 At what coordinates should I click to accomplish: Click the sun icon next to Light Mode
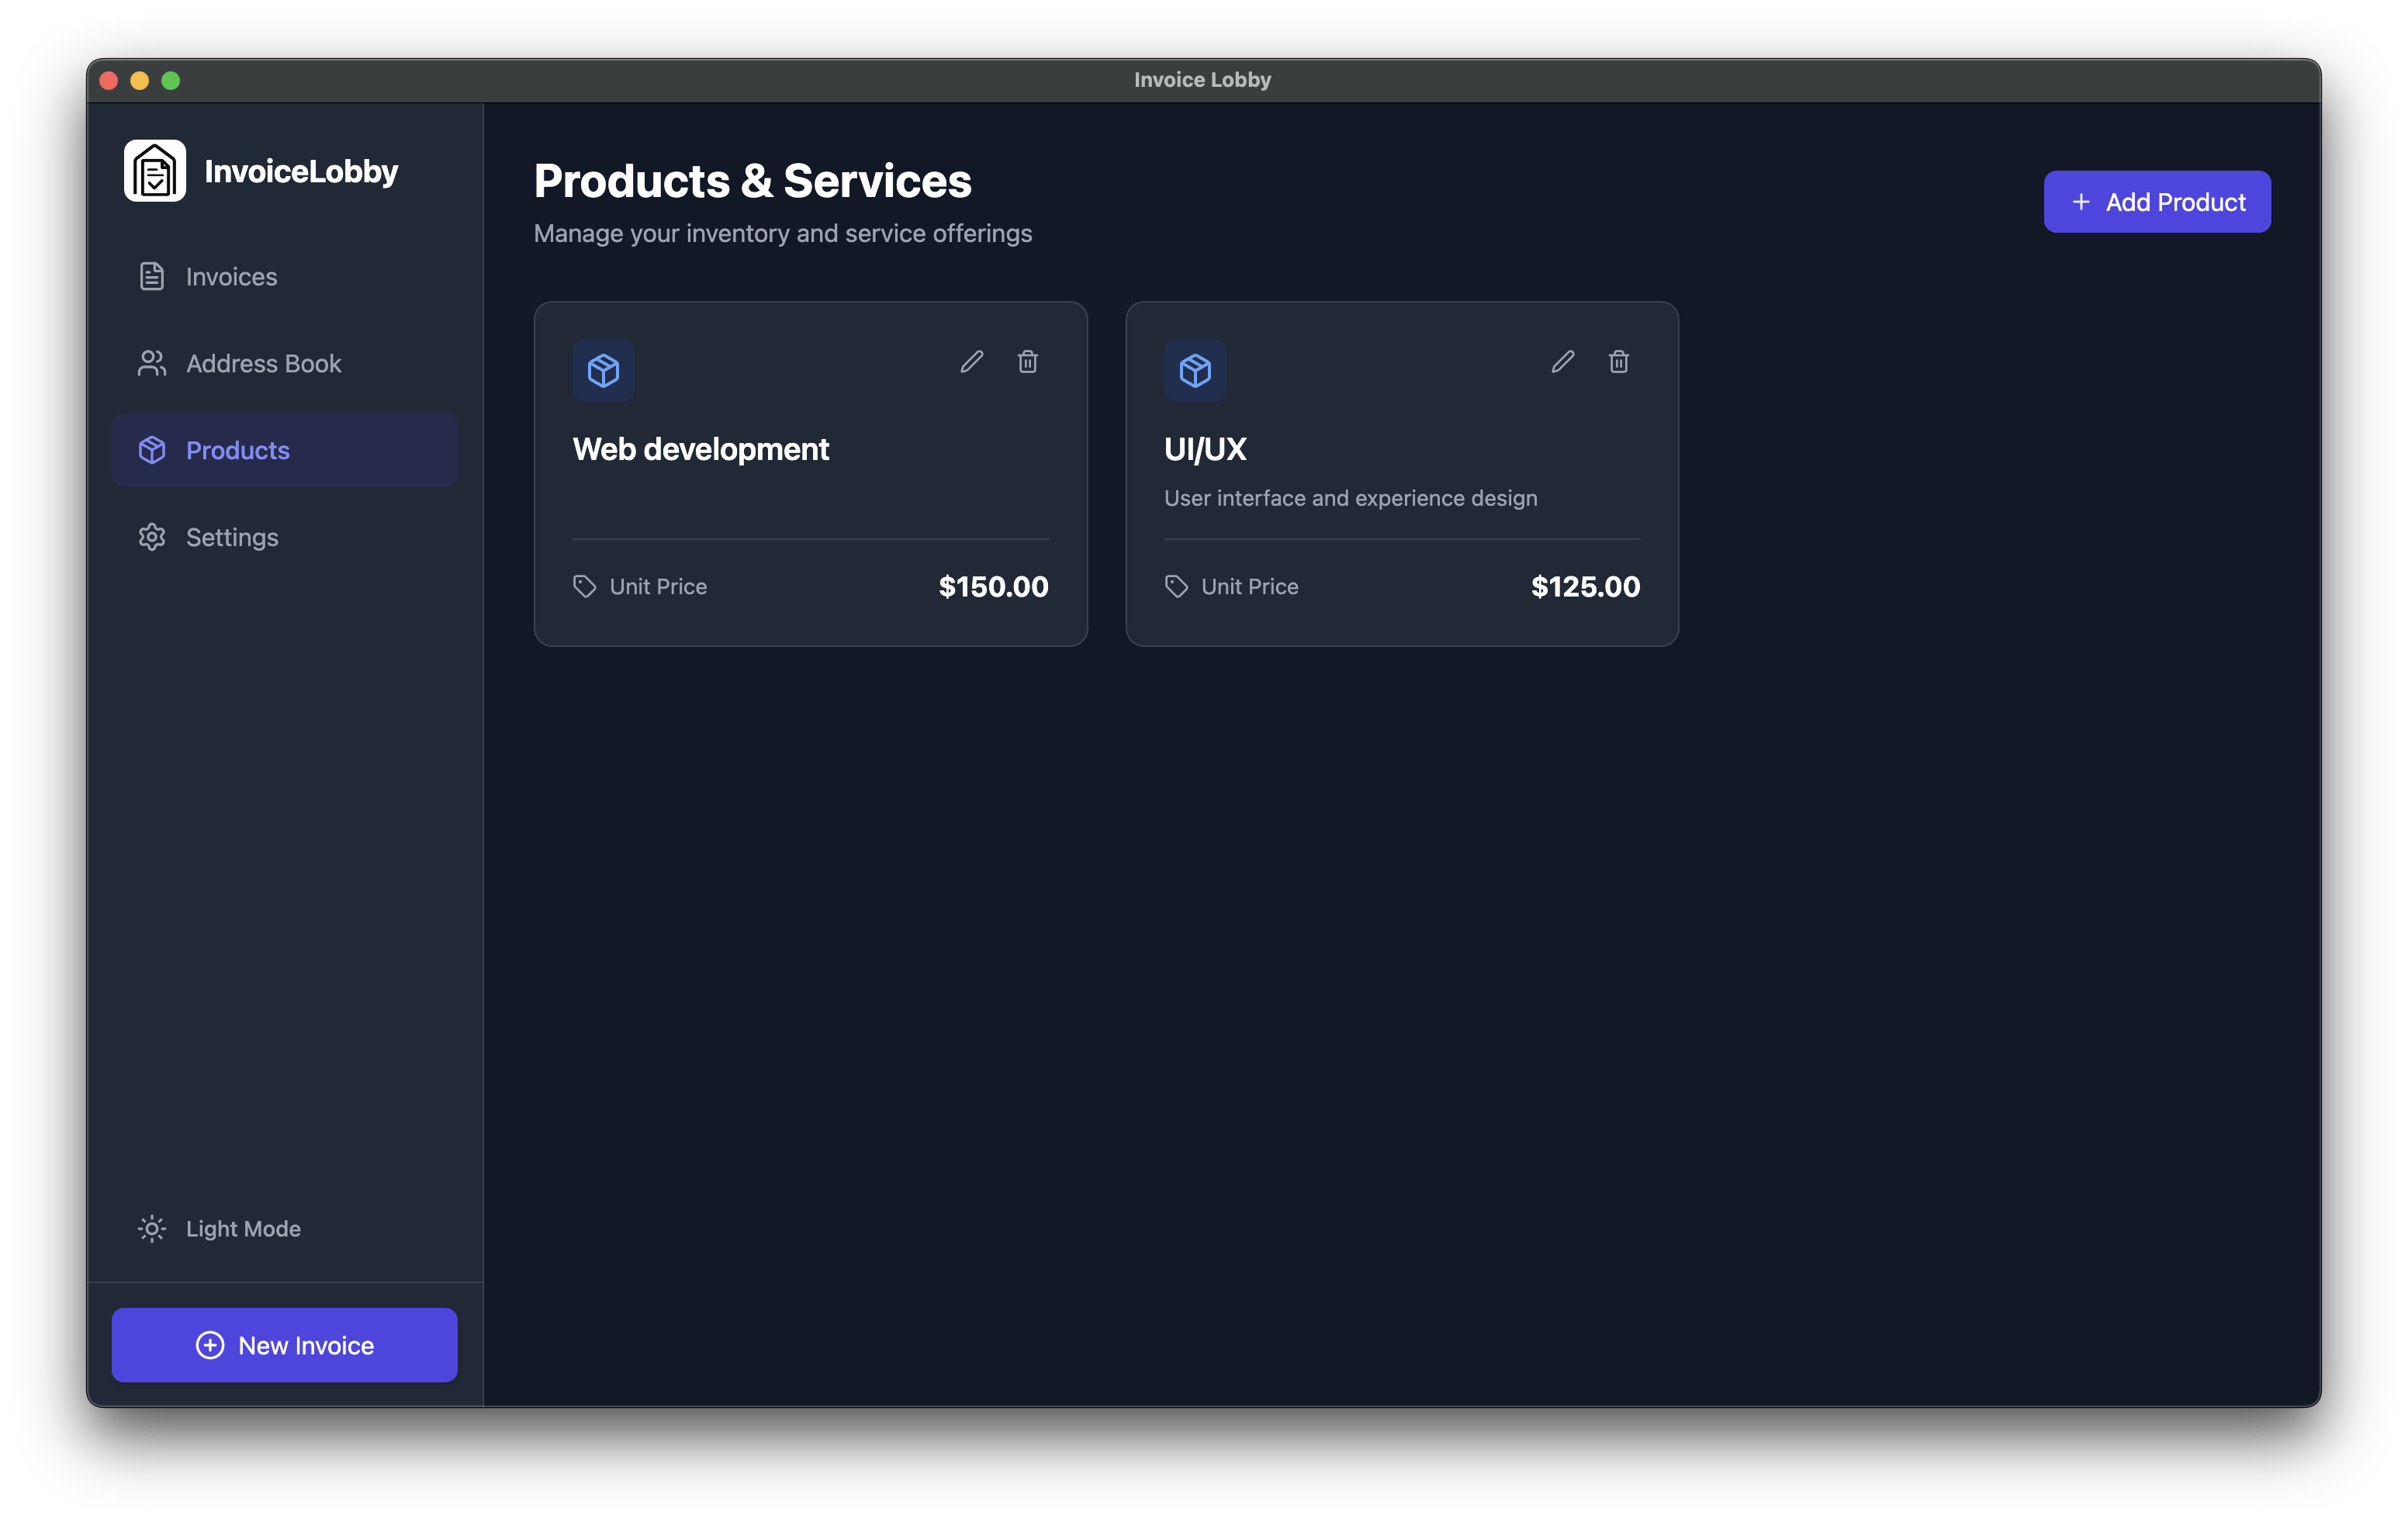coord(151,1229)
